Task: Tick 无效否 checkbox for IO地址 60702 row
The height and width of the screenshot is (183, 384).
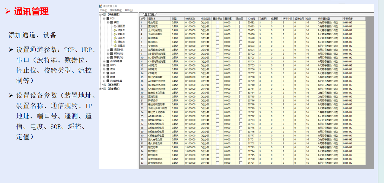Action: point(241,53)
